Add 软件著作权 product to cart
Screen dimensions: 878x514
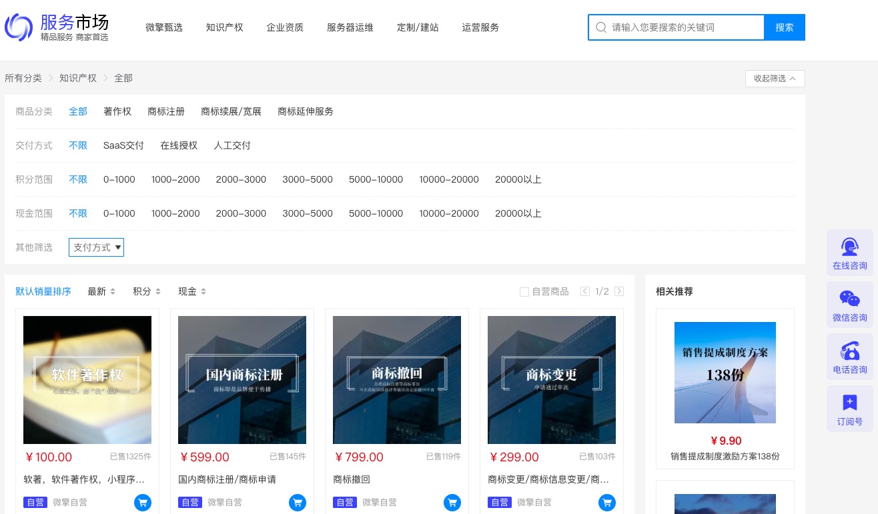pos(143,503)
